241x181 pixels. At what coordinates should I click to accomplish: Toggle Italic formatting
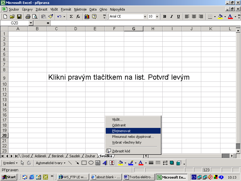171,17
